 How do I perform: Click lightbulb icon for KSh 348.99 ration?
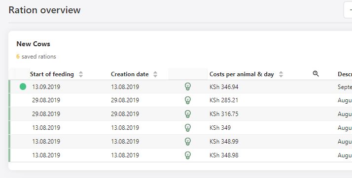(188, 141)
